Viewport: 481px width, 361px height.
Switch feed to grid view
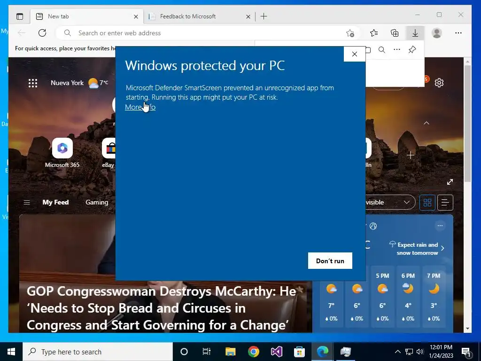coord(427,203)
